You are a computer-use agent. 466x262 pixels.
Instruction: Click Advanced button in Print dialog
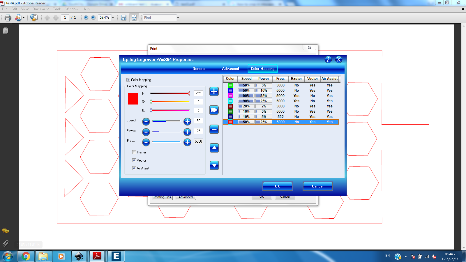pyautogui.click(x=186, y=197)
